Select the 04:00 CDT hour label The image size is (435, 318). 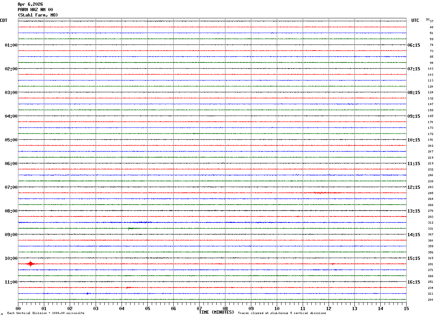click(x=11, y=116)
